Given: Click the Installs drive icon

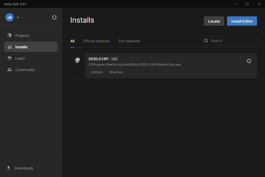Looking at the screenshot, I should [10, 47].
